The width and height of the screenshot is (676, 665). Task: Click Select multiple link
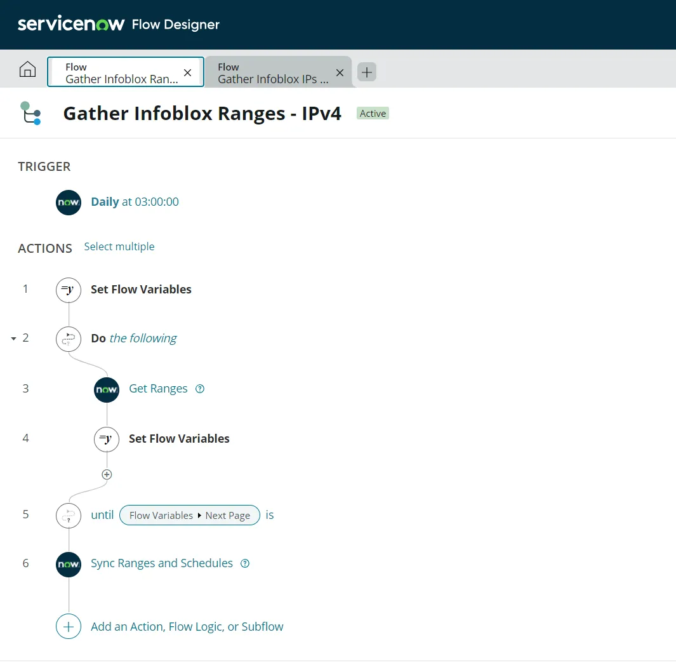[x=119, y=246]
